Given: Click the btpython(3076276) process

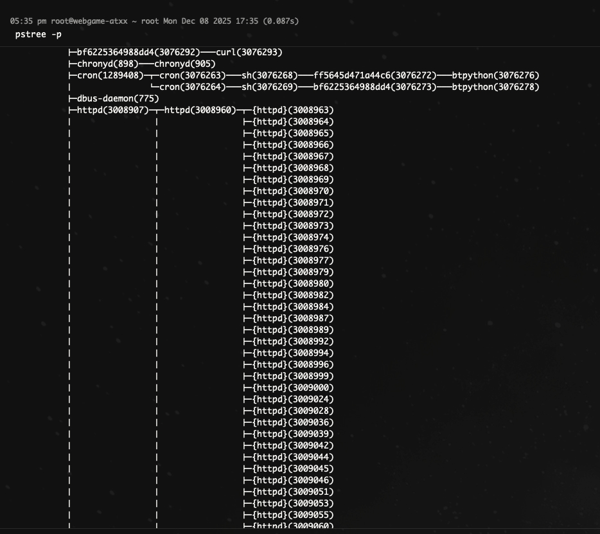Looking at the screenshot, I should (x=495, y=75).
